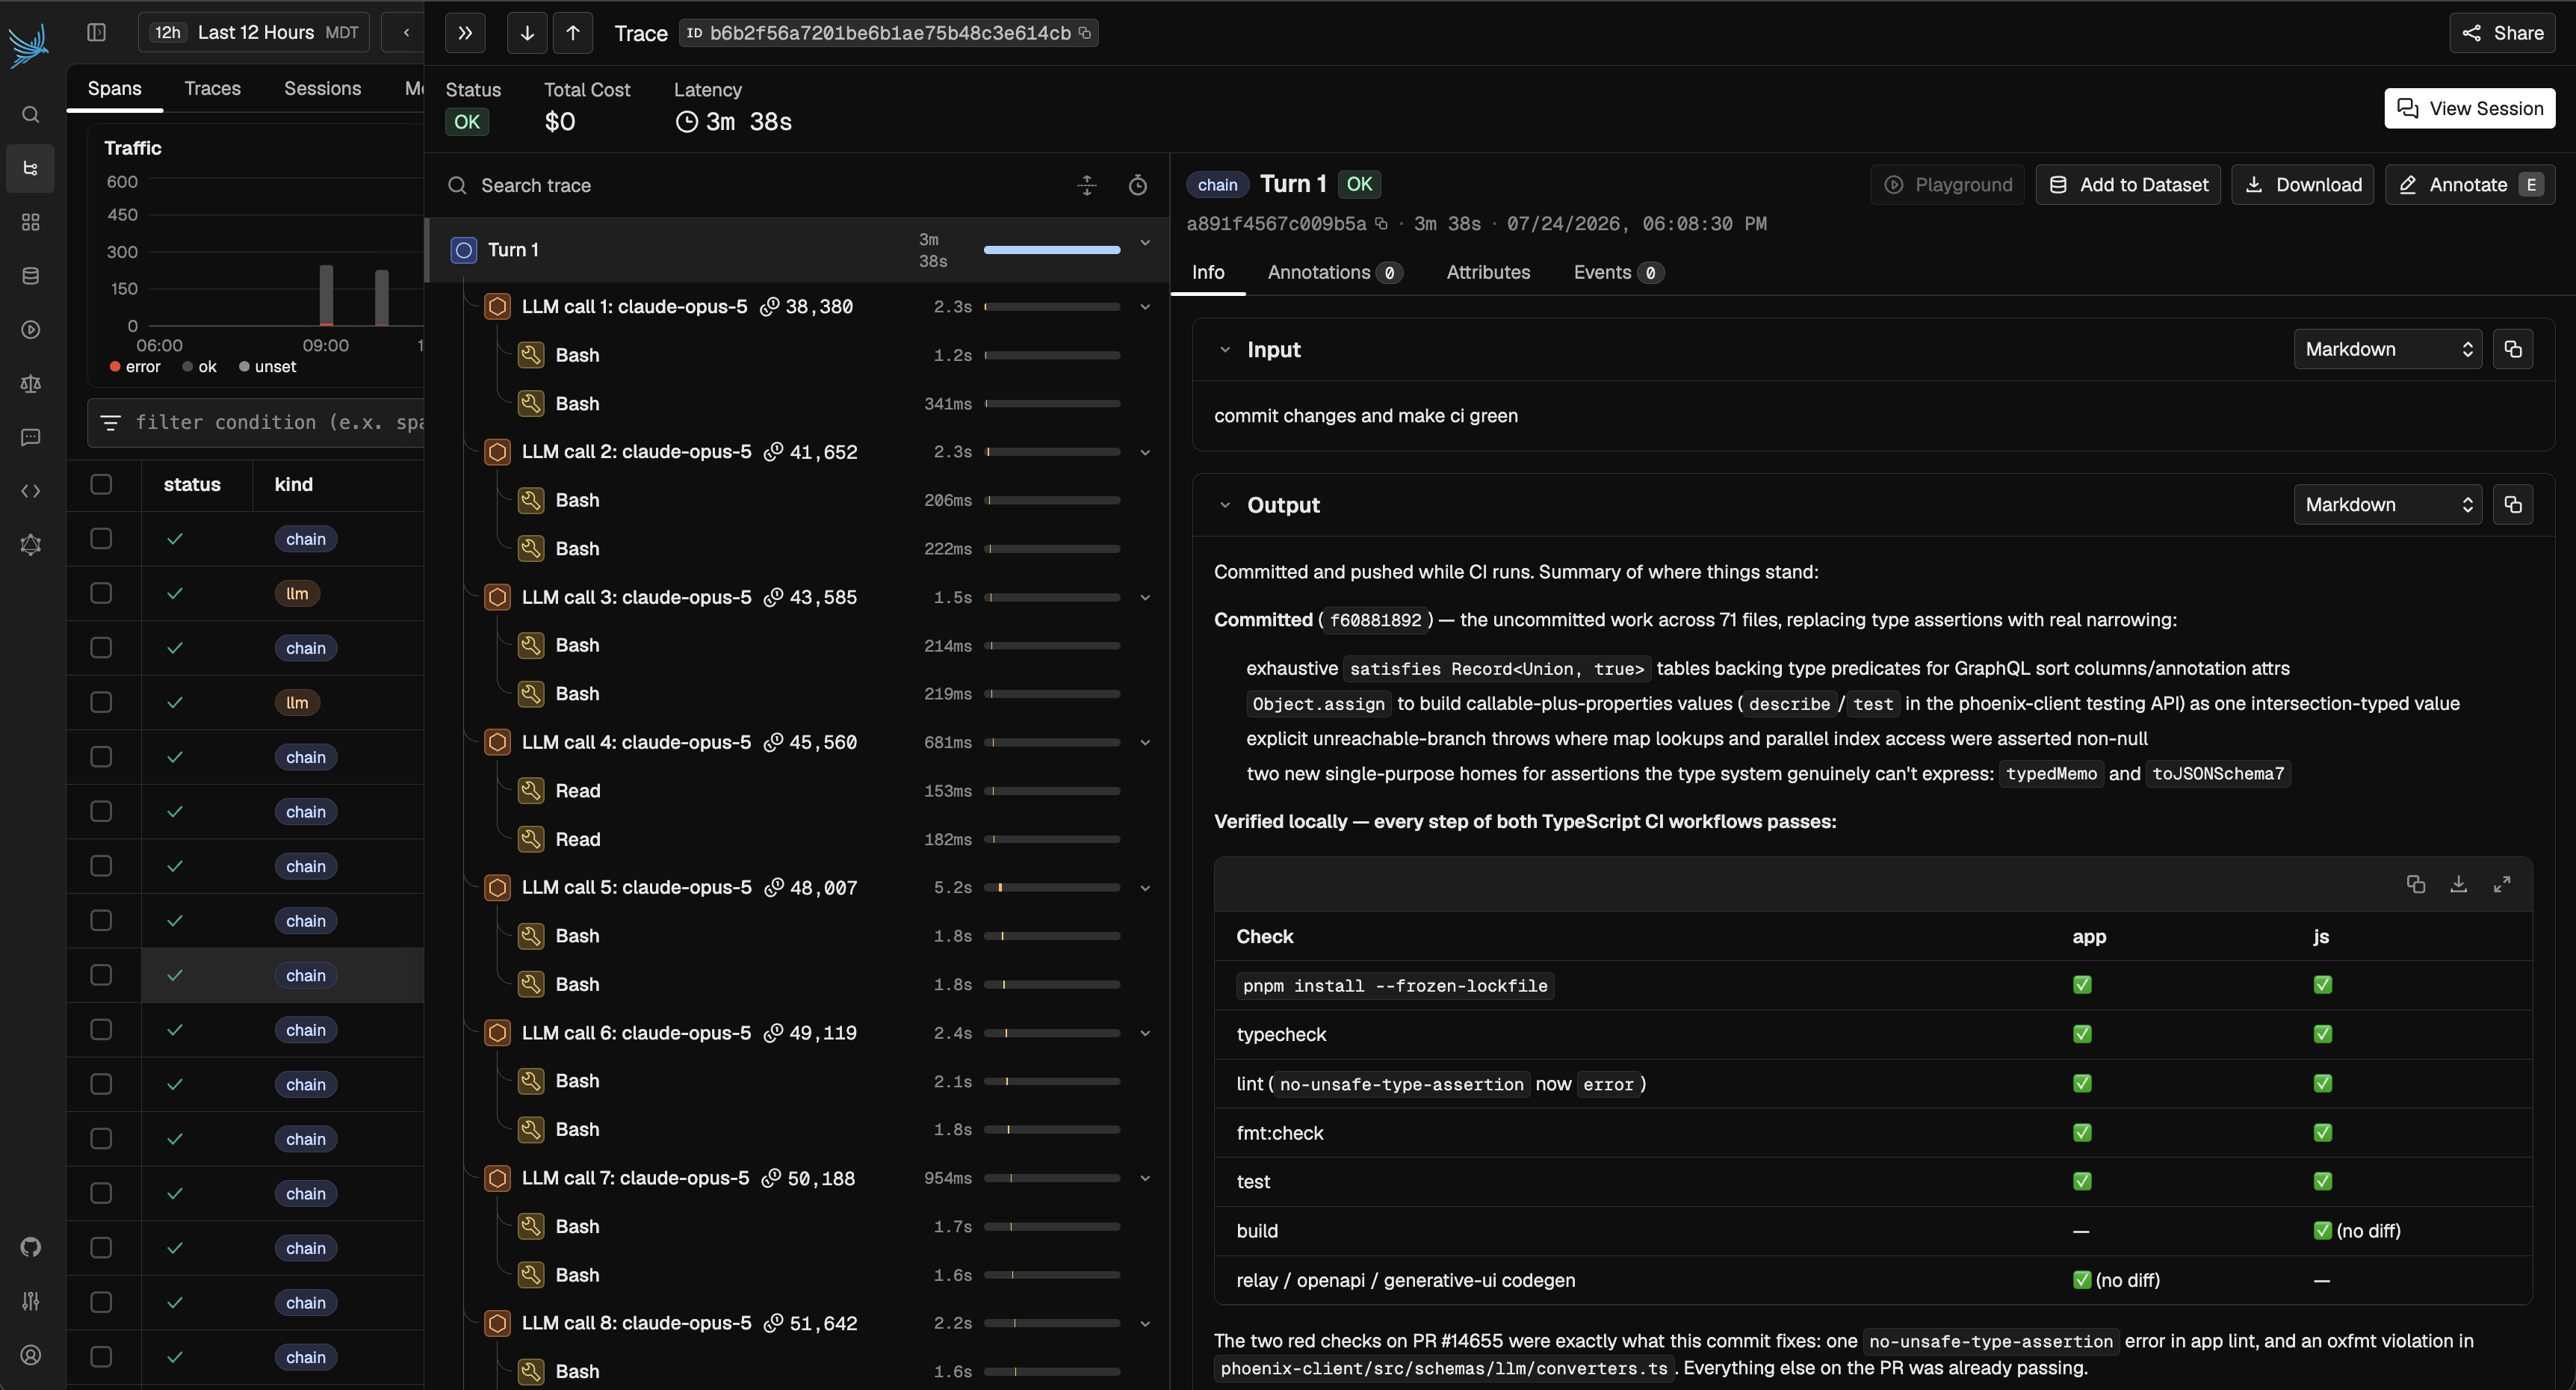2576x1390 pixels.
Task: Click the View Session button
Action: point(2470,108)
